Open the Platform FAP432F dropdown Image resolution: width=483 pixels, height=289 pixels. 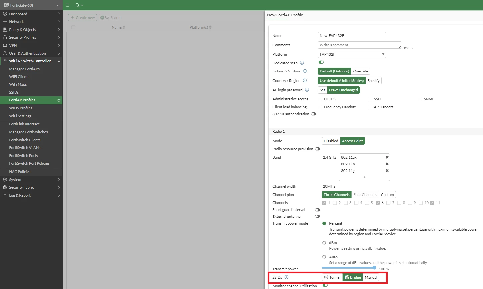[x=352, y=54]
